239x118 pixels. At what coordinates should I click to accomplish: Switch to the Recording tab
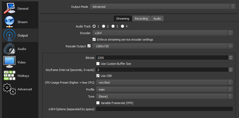(141, 19)
